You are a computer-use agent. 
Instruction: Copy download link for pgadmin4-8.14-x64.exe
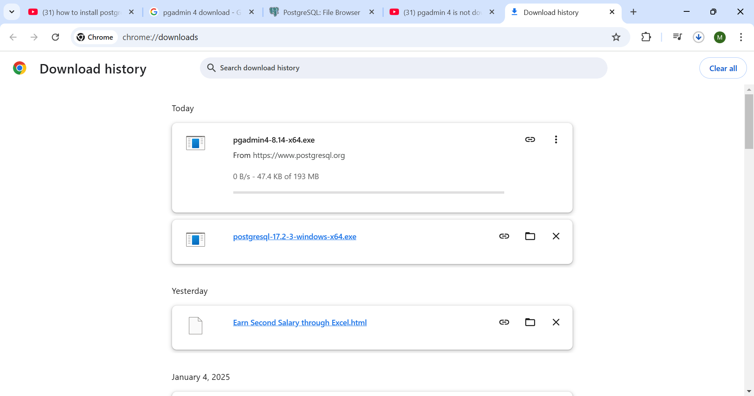coord(530,139)
